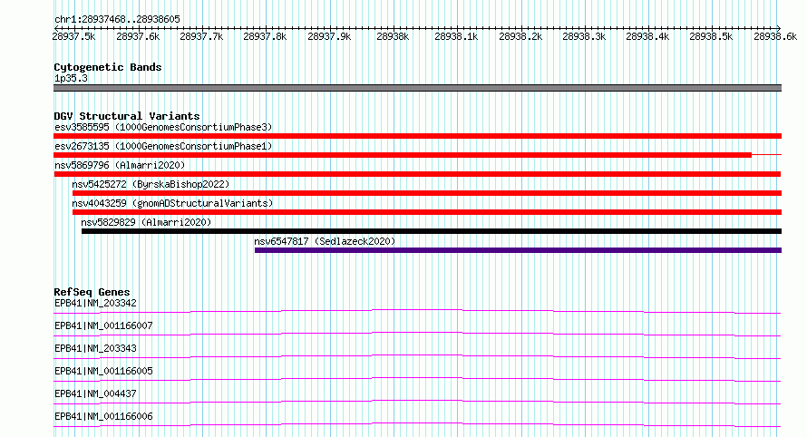
Task: Open transcript EPB41|NM_004437 label
Action: tap(95, 393)
